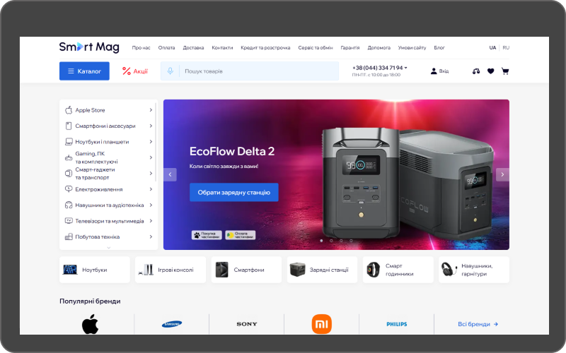
Task: Open the Сервіс та обмін menu item
Action: tap(316, 47)
